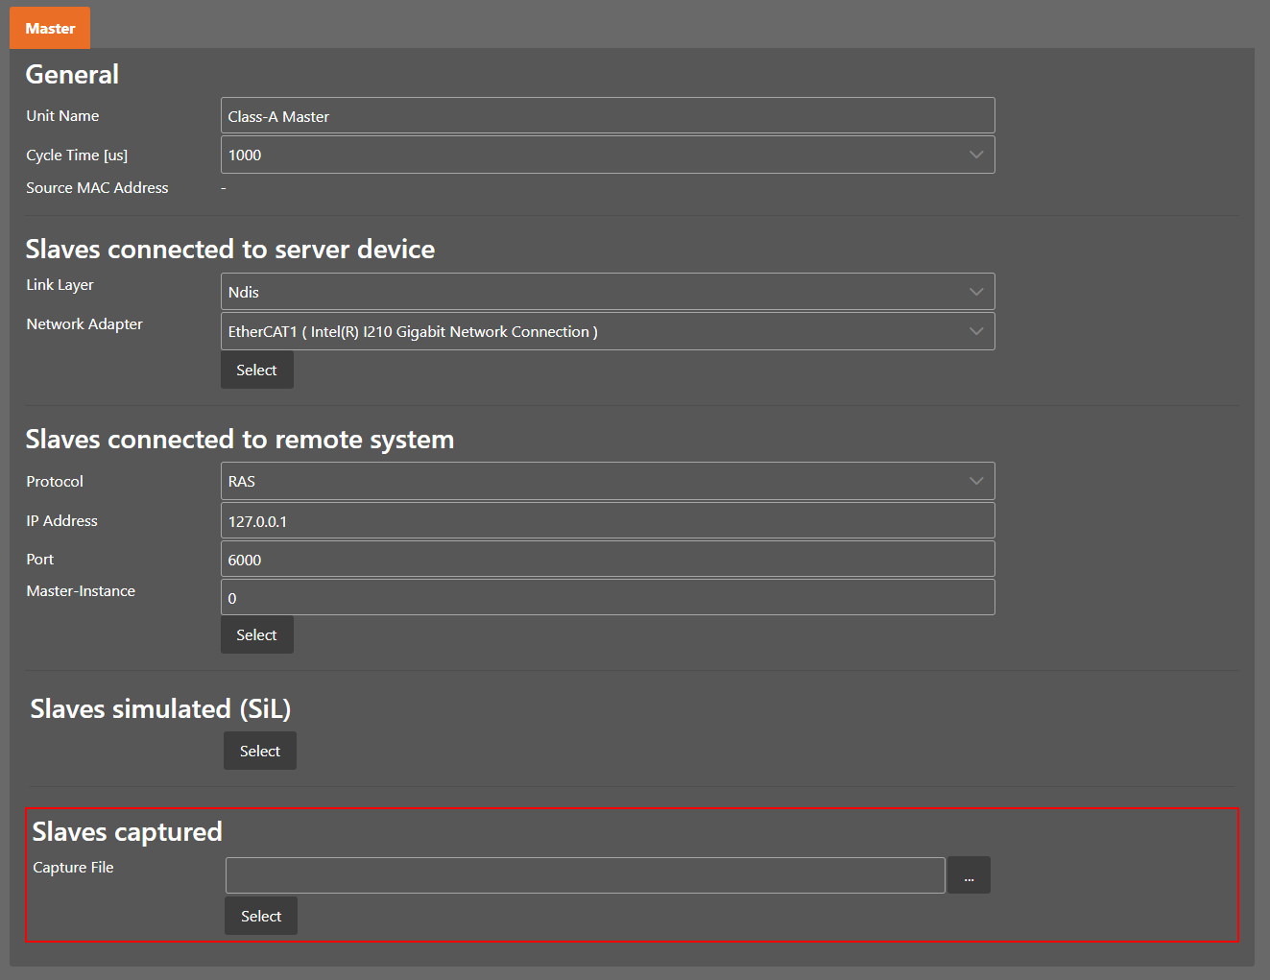1270x980 pixels.
Task: Expand the Network Adapter combo box
Action: (607, 332)
